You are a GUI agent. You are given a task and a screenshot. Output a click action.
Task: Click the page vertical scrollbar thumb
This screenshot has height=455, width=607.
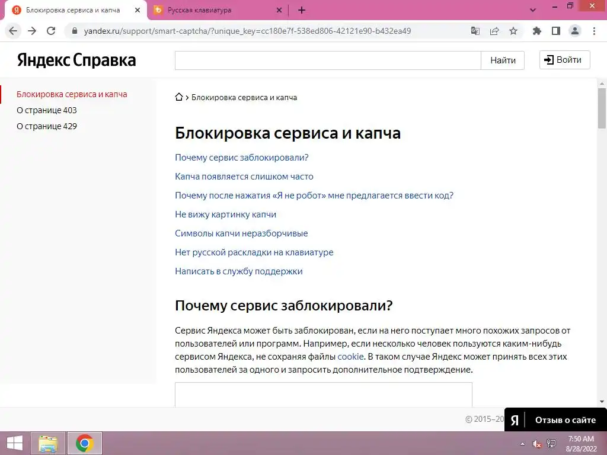602,108
